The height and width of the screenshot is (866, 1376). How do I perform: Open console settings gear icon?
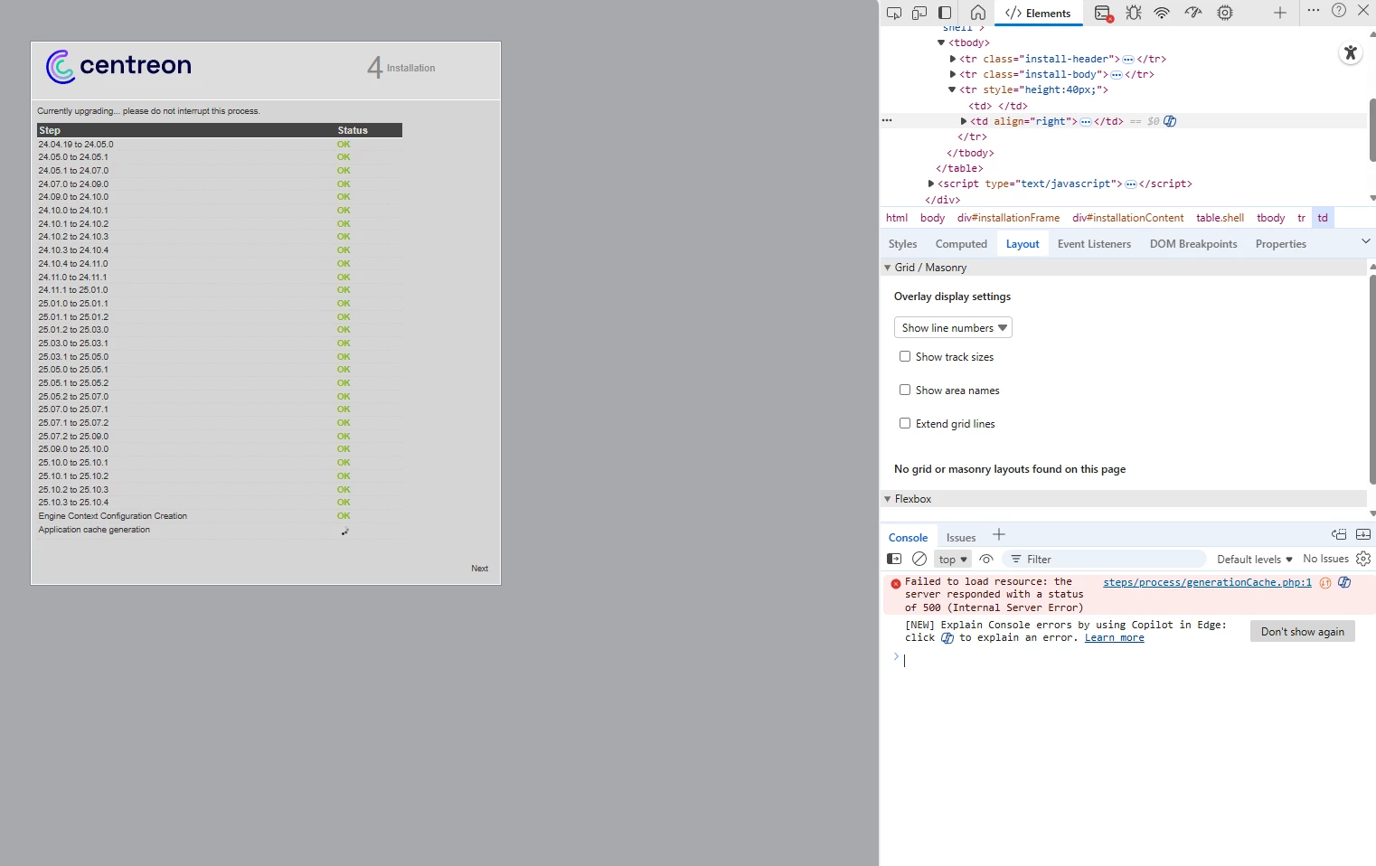[x=1363, y=559]
